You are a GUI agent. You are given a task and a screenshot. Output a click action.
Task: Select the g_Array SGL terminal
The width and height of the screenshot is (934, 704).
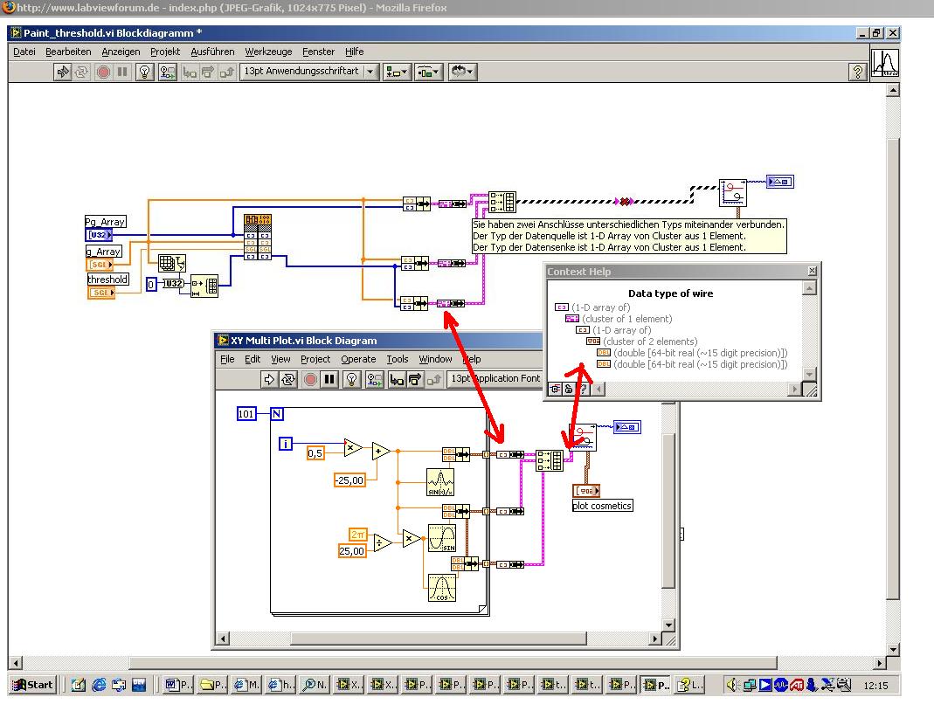pos(100,264)
